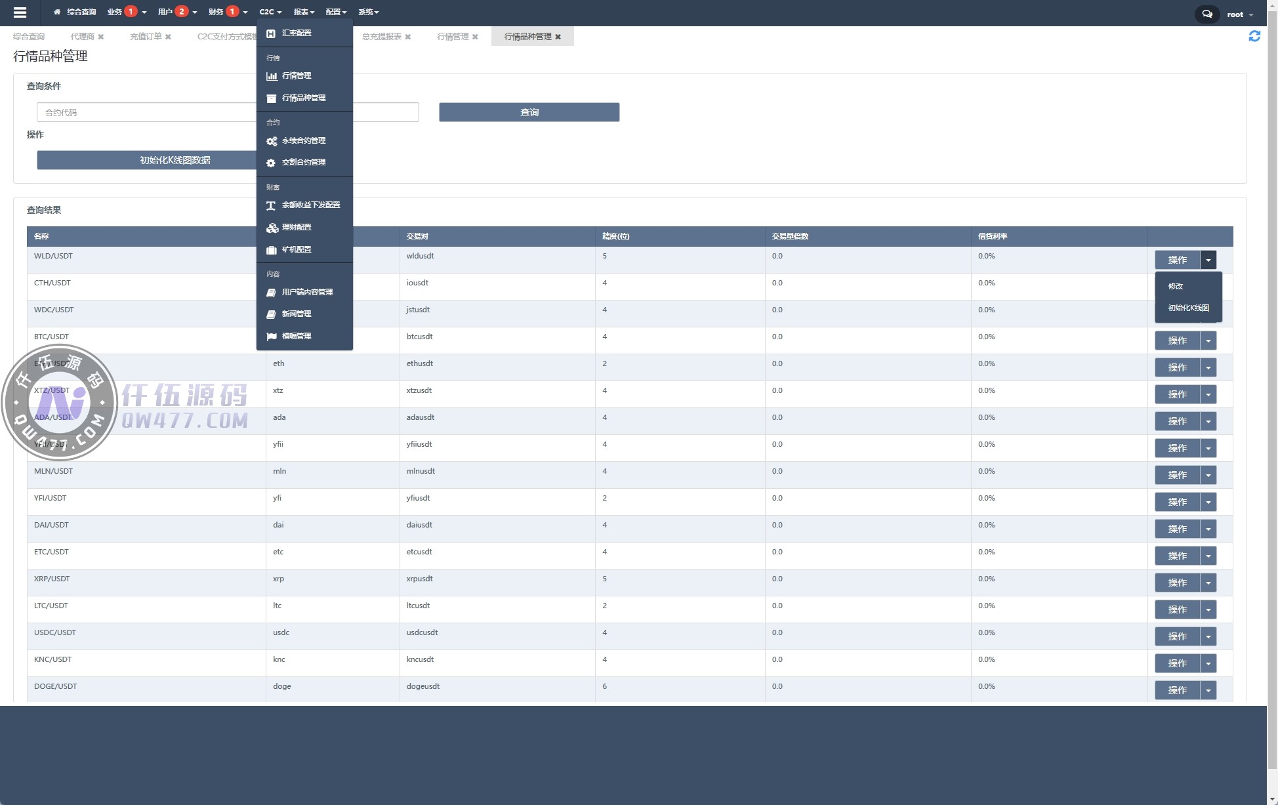Expand operation dropdown arrow for BTC/USDT row
The height and width of the screenshot is (805, 1278).
click(1208, 341)
